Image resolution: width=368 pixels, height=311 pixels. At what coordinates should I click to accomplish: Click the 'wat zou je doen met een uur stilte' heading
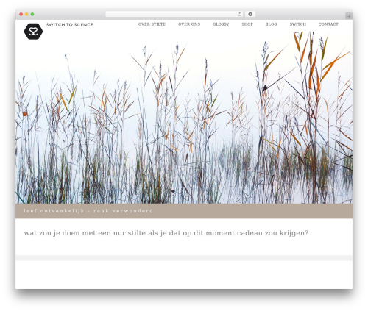pyautogui.click(x=166, y=233)
